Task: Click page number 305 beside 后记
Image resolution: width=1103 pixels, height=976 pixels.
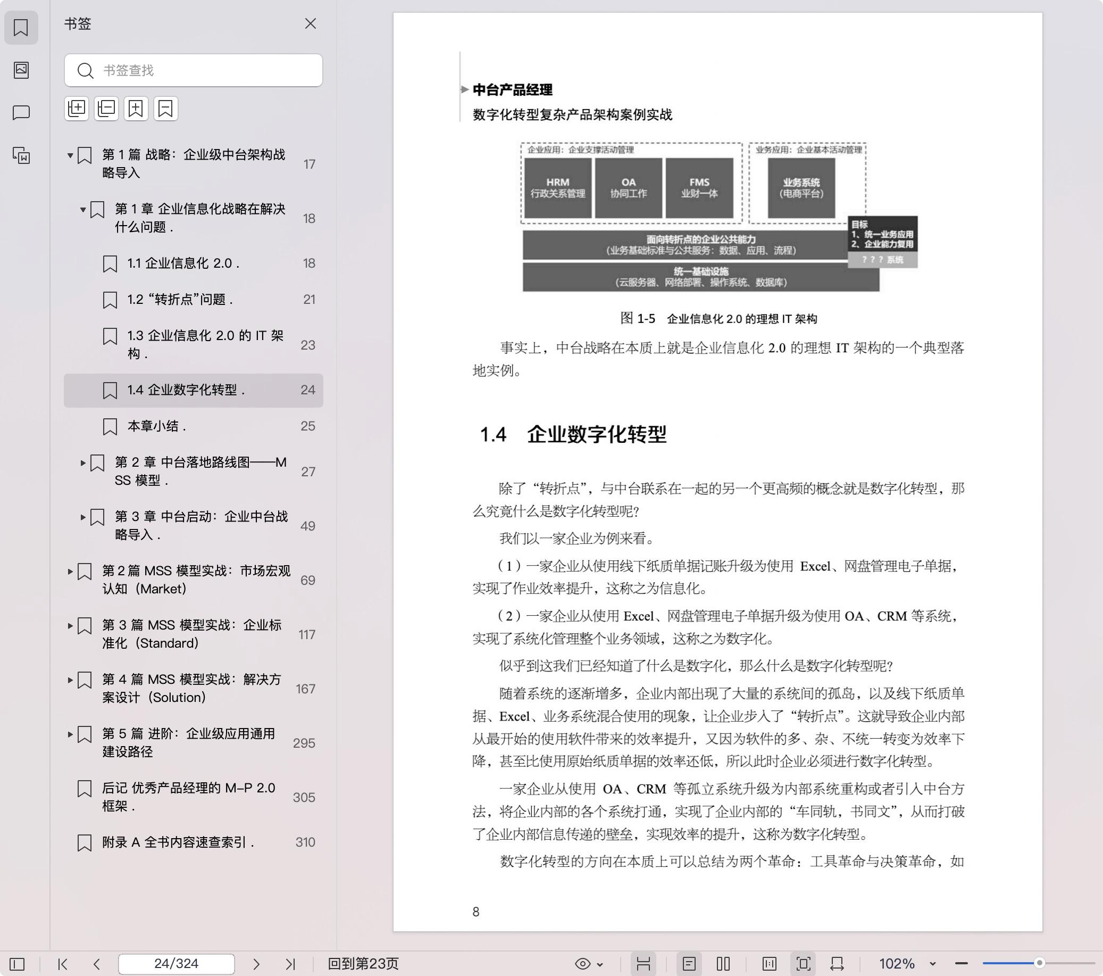Action: [x=304, y=798]
